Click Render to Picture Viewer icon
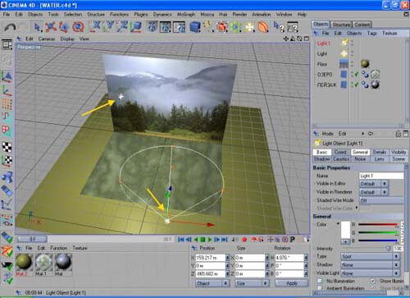 pyautogui.click(x=166, y=27)
